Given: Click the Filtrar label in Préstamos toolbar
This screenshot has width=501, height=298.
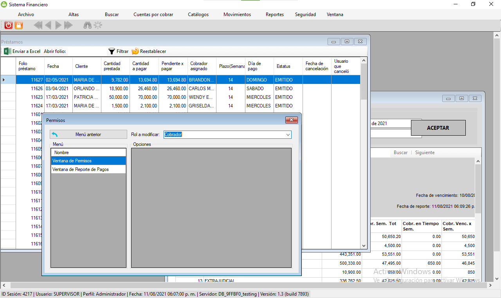Looking at the screenshot, I should [123, 51].
